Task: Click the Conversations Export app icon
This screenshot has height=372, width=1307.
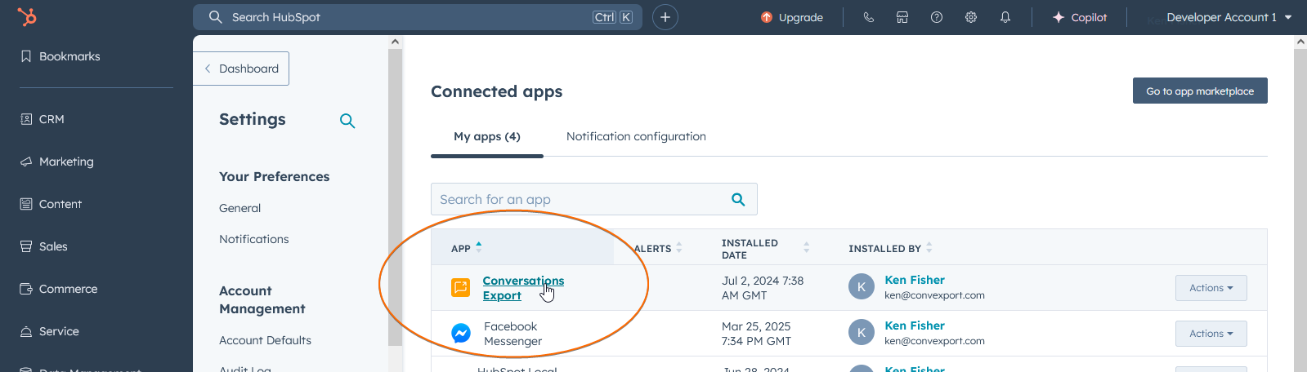Action: 461,287
